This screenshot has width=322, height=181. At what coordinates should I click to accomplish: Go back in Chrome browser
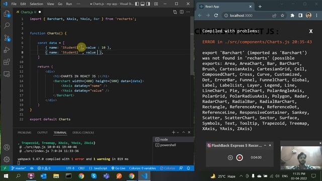(x=200, y=16)
